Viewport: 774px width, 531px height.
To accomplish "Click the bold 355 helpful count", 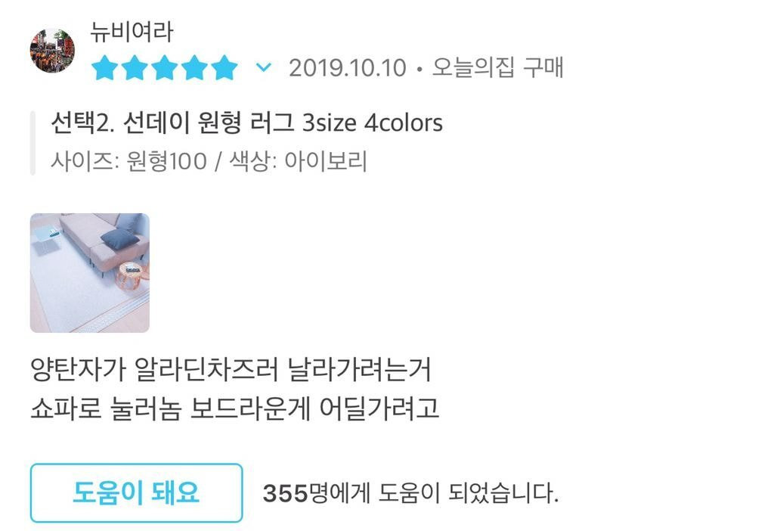I will (x=285, y=493).
